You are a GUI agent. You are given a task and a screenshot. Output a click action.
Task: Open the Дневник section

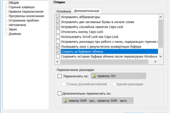[x=15, y=34]
